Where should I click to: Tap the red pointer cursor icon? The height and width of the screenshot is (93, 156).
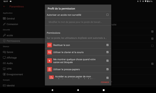coord(49,61)
